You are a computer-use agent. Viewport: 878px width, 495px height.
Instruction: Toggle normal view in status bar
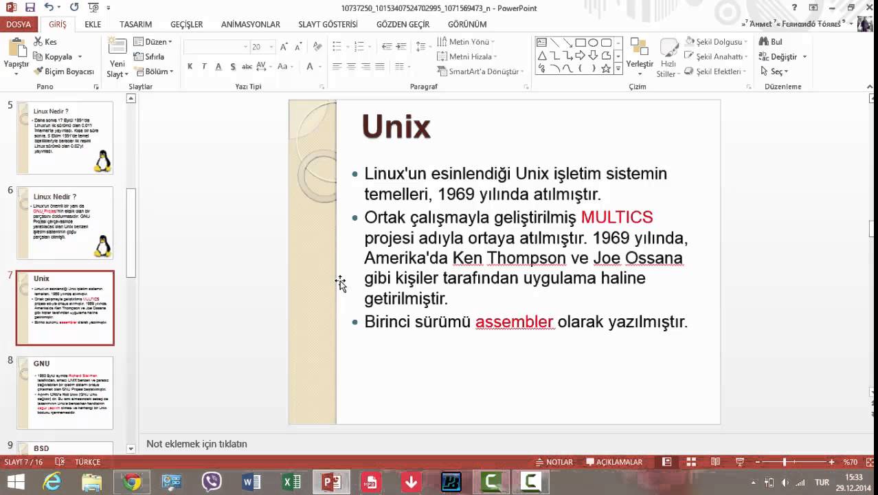(666, 462)
